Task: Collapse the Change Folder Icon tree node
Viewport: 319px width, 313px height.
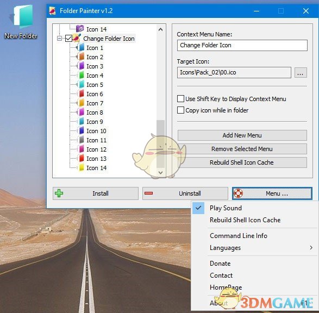Action: [x=59, y=38]
